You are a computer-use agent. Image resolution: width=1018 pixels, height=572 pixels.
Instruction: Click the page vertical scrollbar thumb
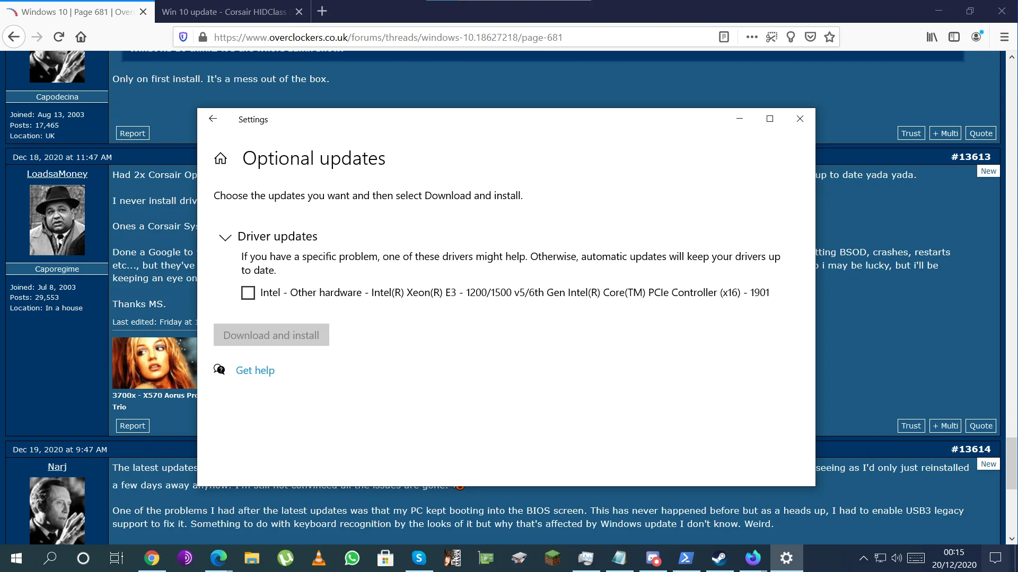(1012, 463)
